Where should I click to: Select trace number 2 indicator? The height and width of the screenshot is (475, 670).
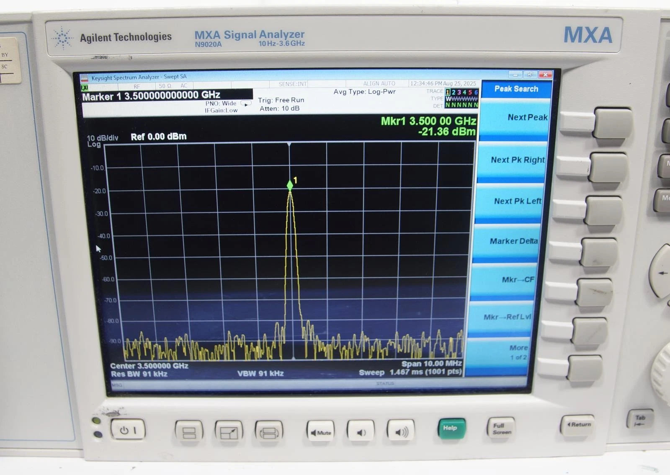pyautogui.click(x=454, y=92)
